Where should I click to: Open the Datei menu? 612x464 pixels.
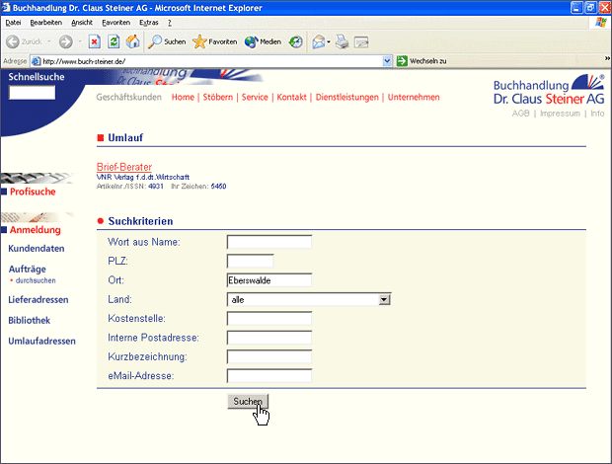point(13,23)
